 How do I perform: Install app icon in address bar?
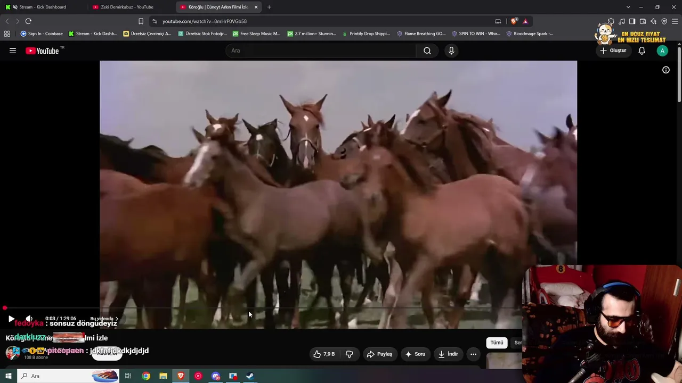(498, 21)
